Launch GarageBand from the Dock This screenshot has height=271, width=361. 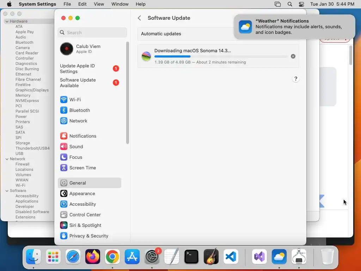(211, 257)
